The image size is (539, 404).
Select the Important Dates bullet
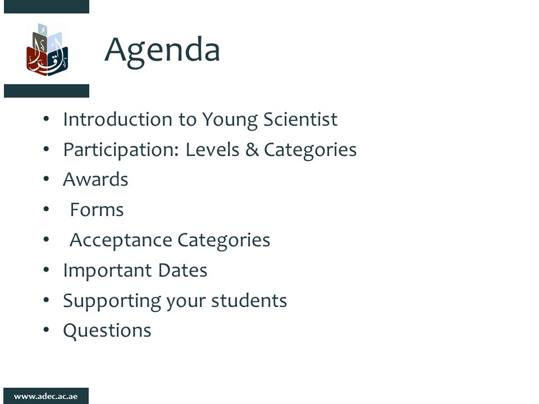point(135,270)
